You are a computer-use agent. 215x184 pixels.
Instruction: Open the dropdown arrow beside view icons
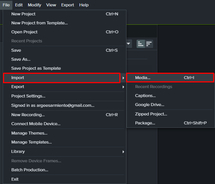(128, 44)
